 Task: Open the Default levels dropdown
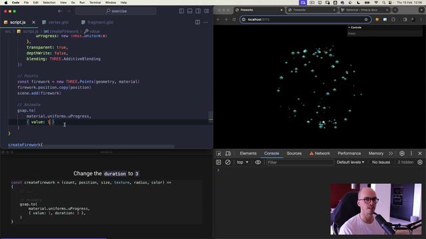pos(351,162)
